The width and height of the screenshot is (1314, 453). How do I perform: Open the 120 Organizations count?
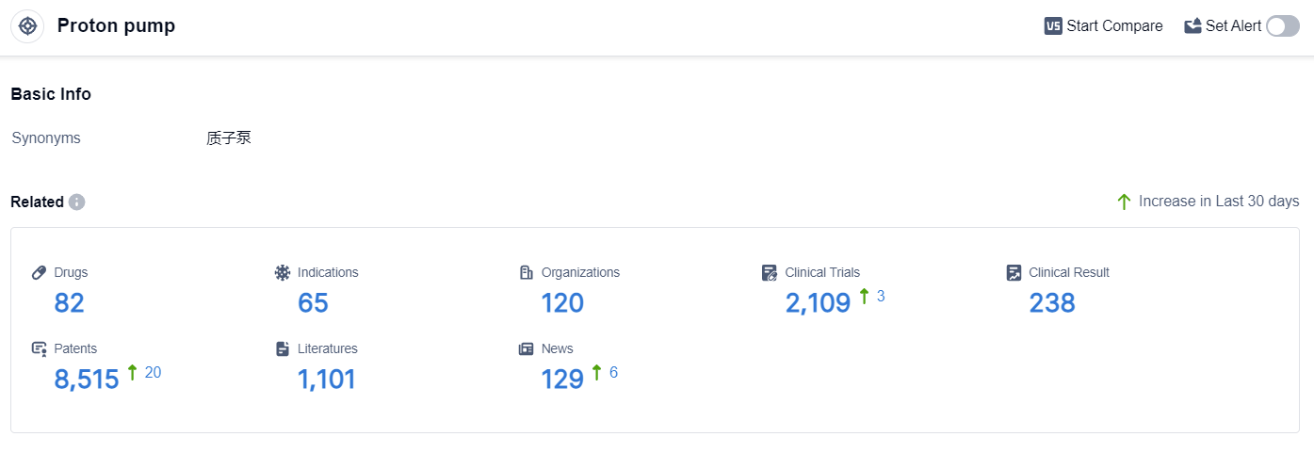point(562,303)
